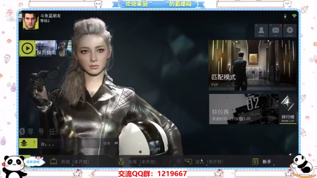Select 商城 (未开放) menu item
This screenshot has width=317, height=178.
coord(75,162)
